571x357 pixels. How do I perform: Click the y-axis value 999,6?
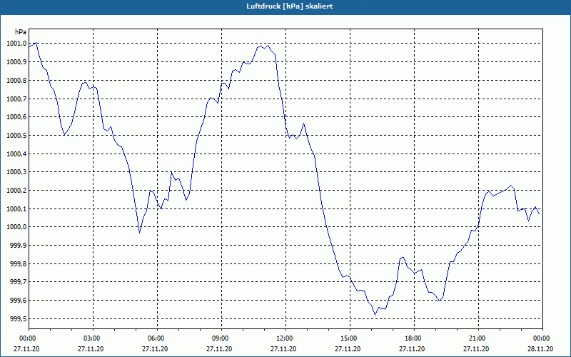coord(19,301)
